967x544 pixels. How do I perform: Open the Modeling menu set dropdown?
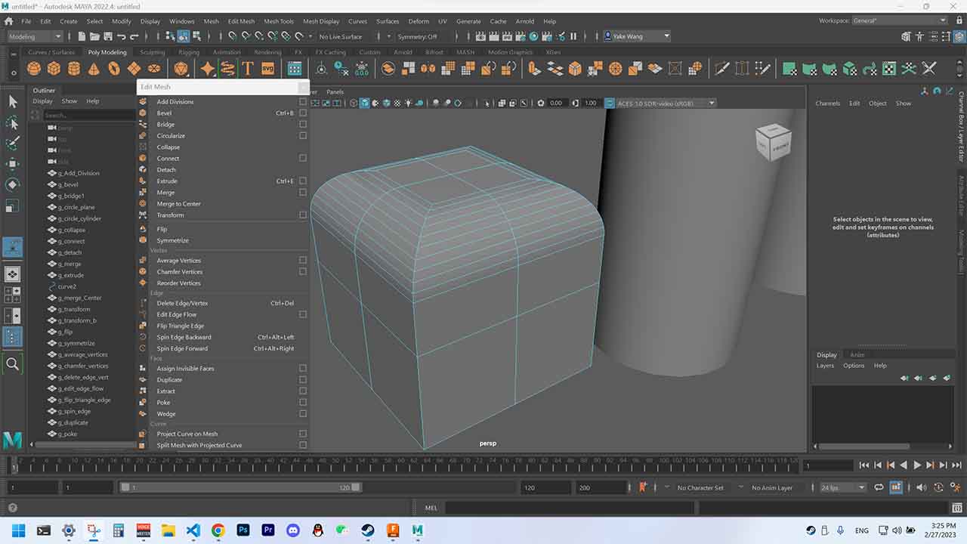[35, 36]
